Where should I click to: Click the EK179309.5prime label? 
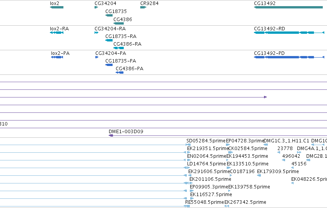[278, 172]
